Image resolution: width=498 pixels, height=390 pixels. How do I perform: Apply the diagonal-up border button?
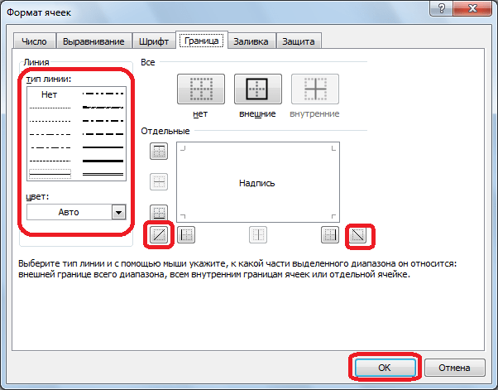pos(159,235)
